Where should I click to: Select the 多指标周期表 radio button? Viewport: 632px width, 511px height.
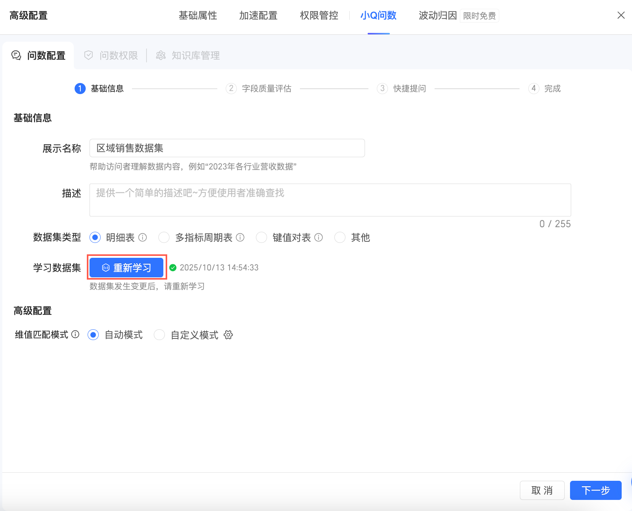pos(164,238)
